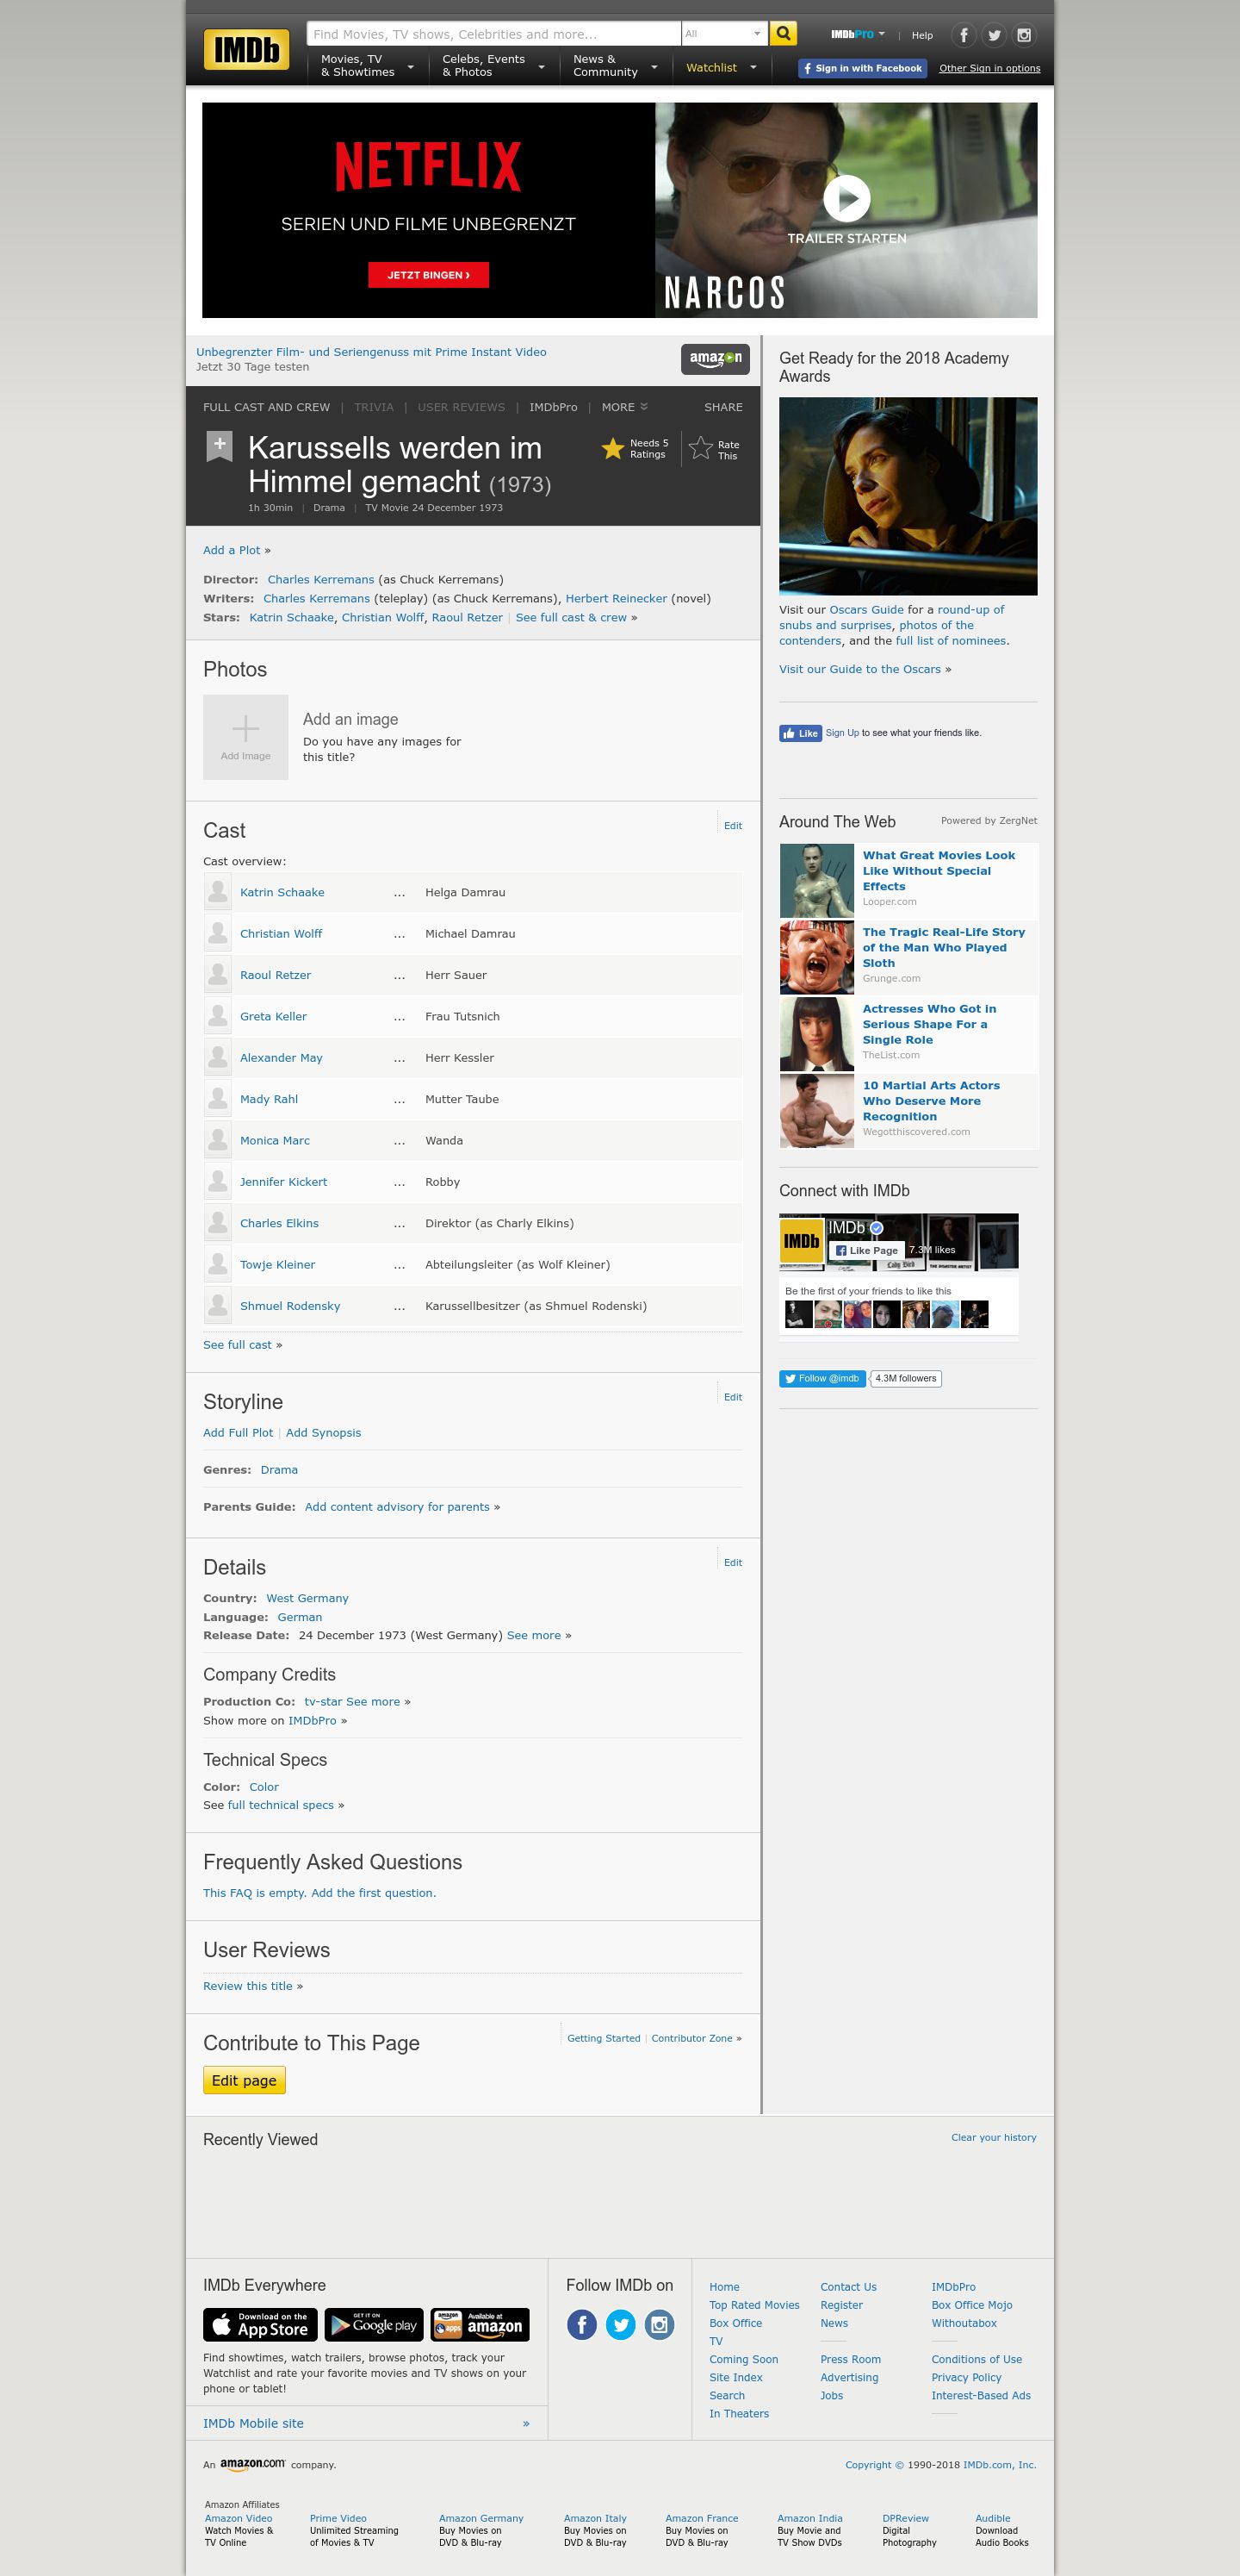
Task: Open Special Effects article thumbnail
Action: click(817, 881)
